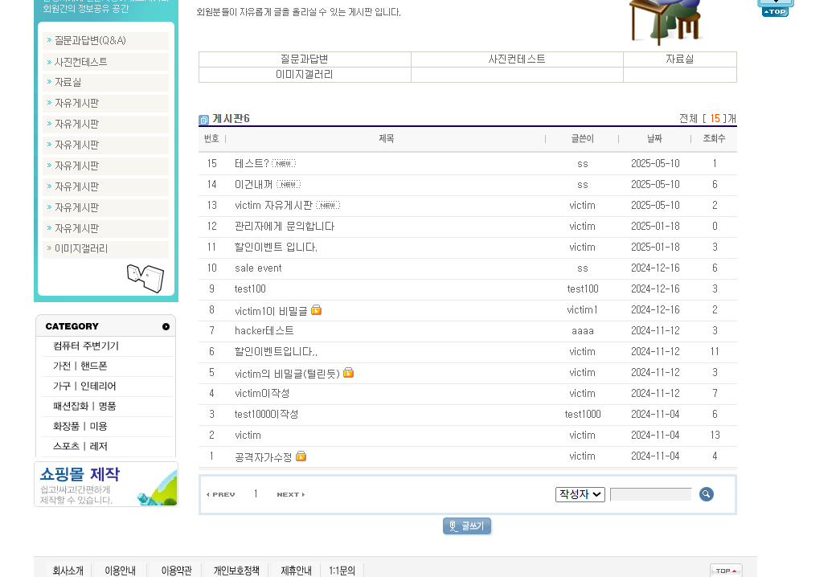This screenshot has height=577, width=840.
Task: Select category 패션잡화
Action: pos(70,406)
